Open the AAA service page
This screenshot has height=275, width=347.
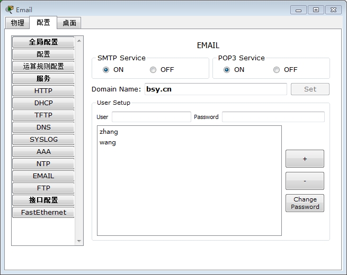point(43,152)
